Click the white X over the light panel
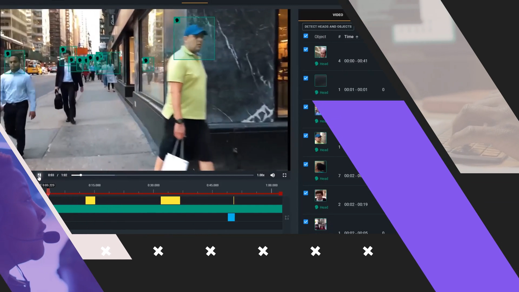 (106, 251)
